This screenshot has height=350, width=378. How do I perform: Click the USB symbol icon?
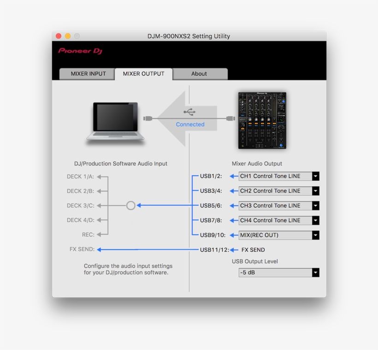coord(189,112)
